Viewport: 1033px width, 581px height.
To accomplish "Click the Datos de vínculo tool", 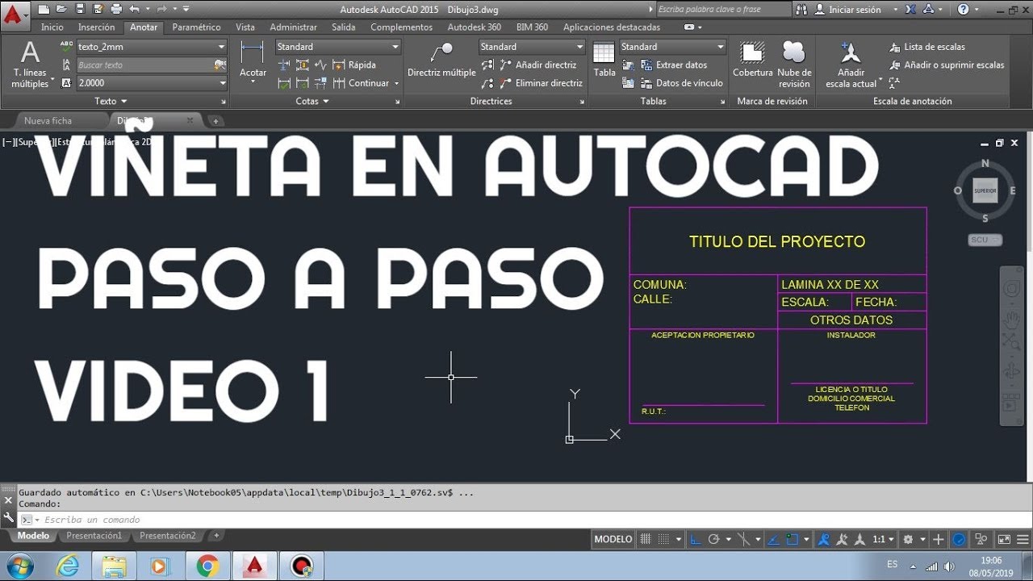I will [682, 83].
